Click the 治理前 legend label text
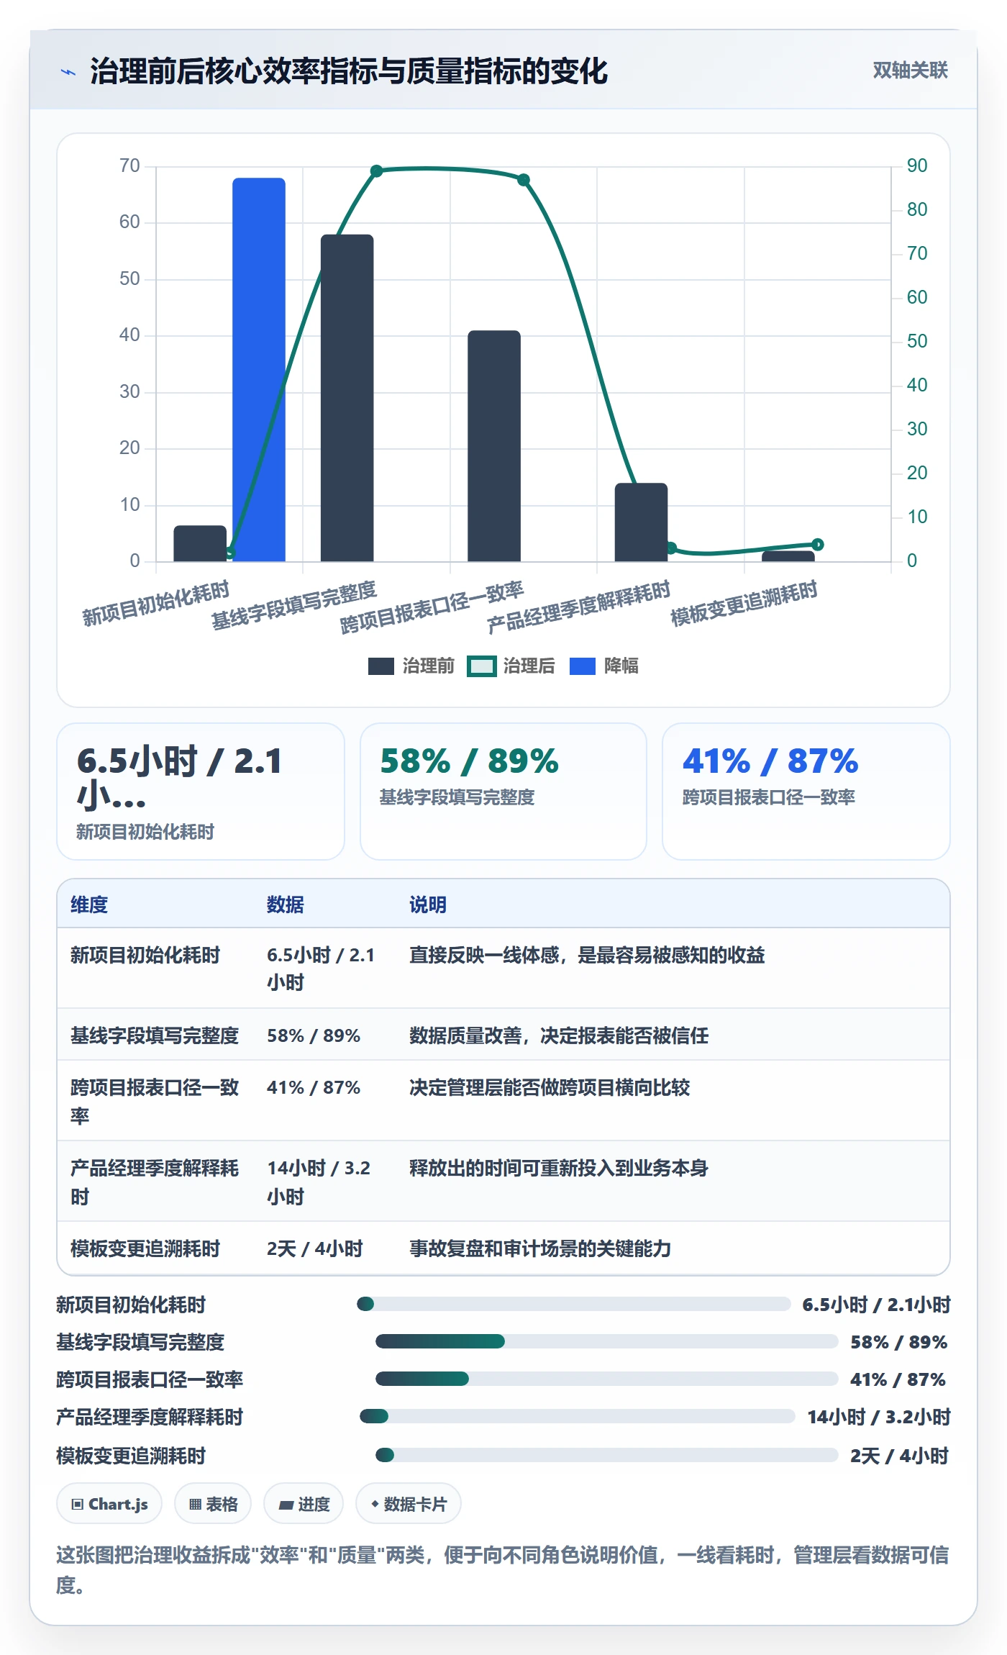1007x1655 pixels. point(428,666)
